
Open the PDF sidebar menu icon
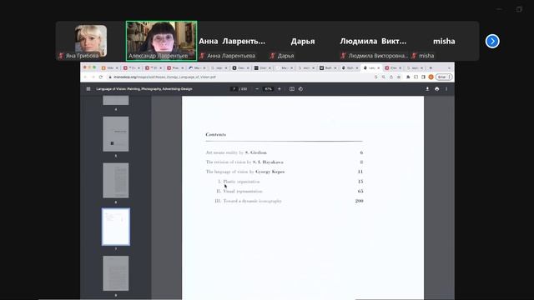[88, 89]
